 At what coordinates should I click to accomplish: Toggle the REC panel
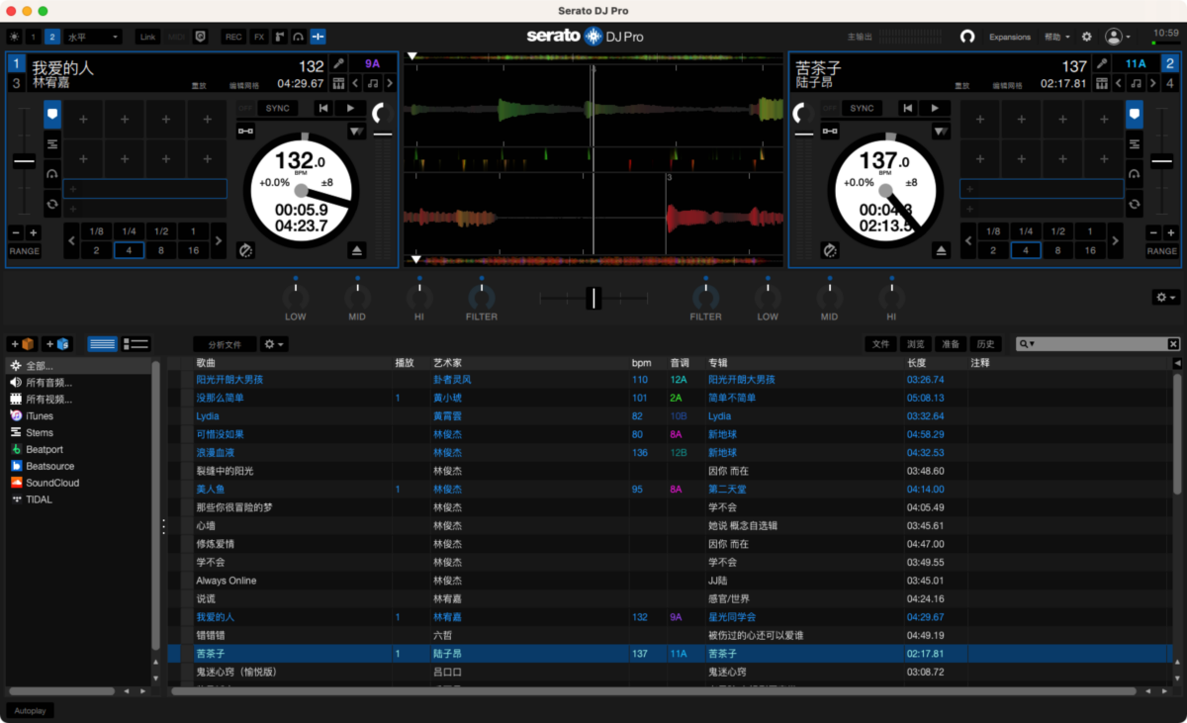click(x=233, y=37)
